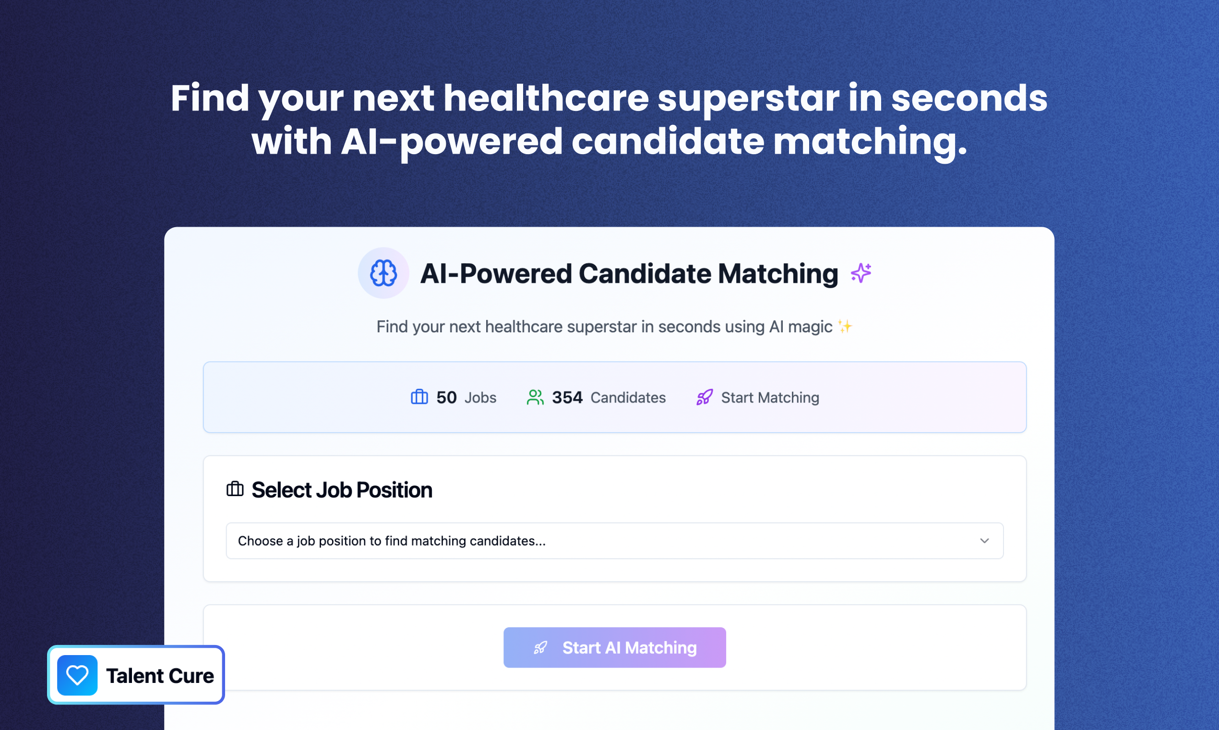Click the green people icon beside 354 Candidates
The height and width of the screenshot is (730, 1219).
coord(535,397)
